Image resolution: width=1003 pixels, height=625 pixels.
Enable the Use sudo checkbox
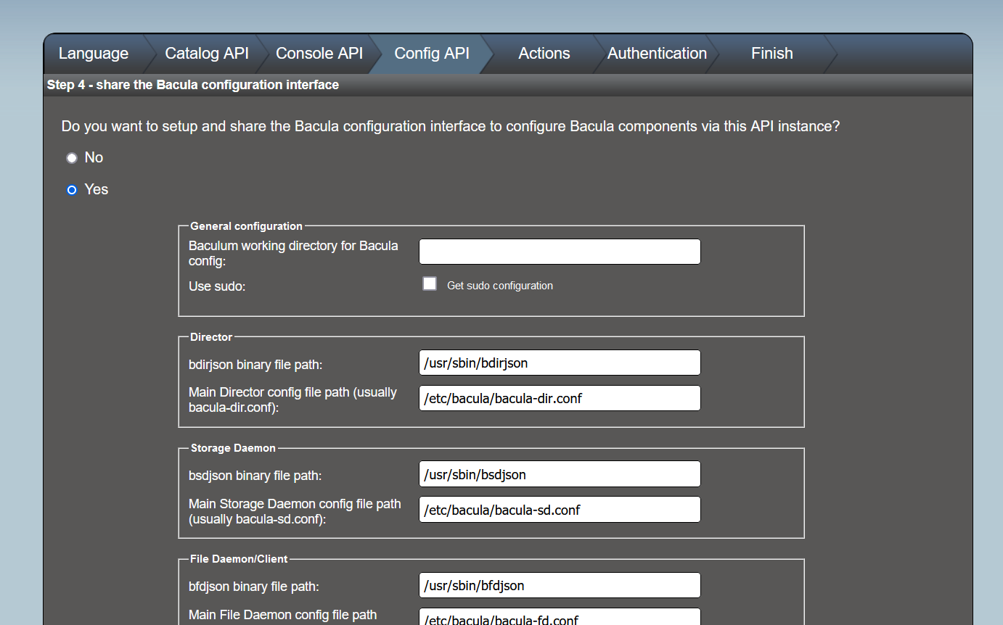pyautogui.click(x=430, y=284)
